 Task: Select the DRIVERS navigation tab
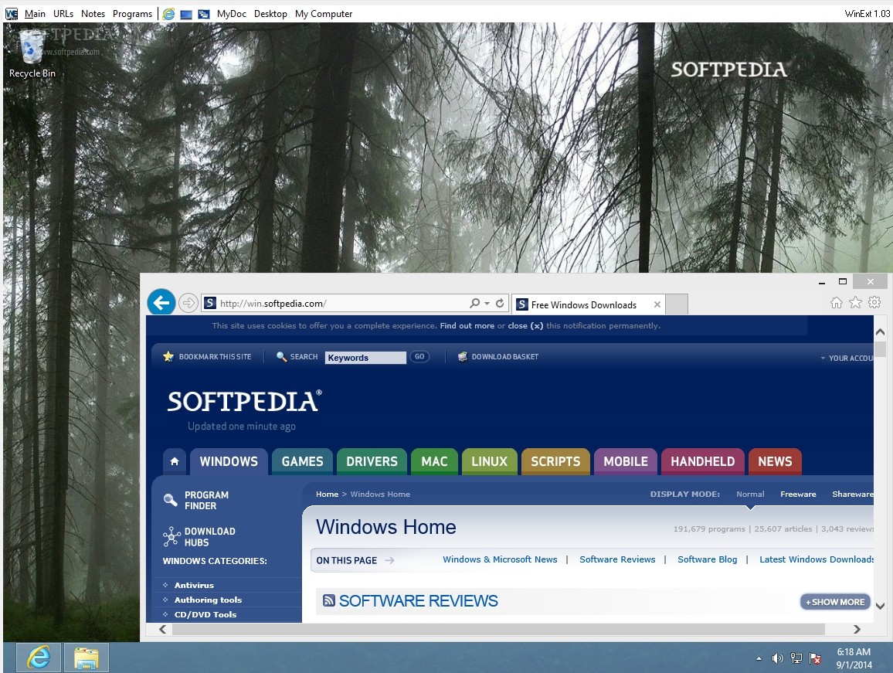pos(372,461)
